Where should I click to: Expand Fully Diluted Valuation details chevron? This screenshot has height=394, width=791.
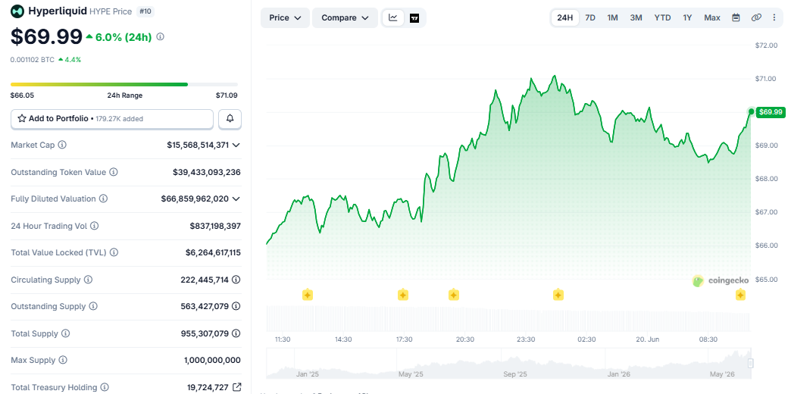236,199
